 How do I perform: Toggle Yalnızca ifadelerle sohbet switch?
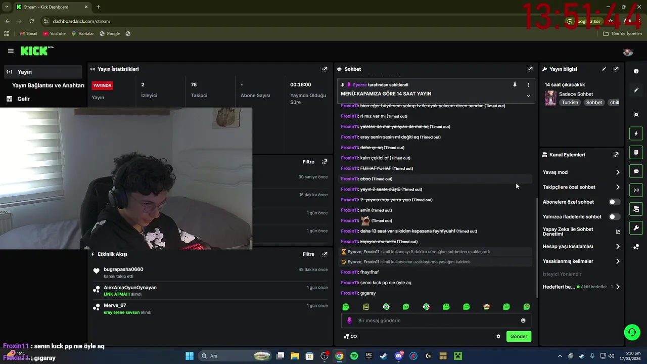click(614, 217)
